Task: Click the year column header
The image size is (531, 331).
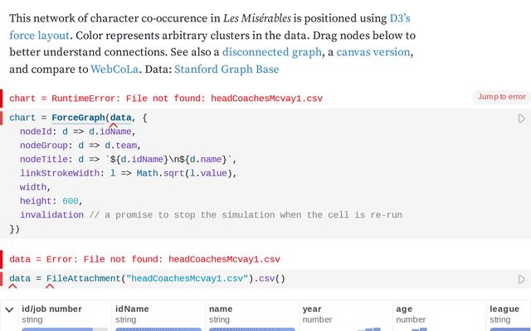Action: click(x=312, y=309)
